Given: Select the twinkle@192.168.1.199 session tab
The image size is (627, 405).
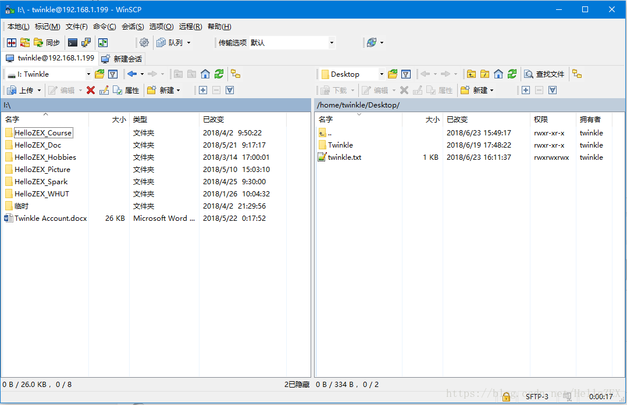Looking at the screenshot, I should (49, 58).
